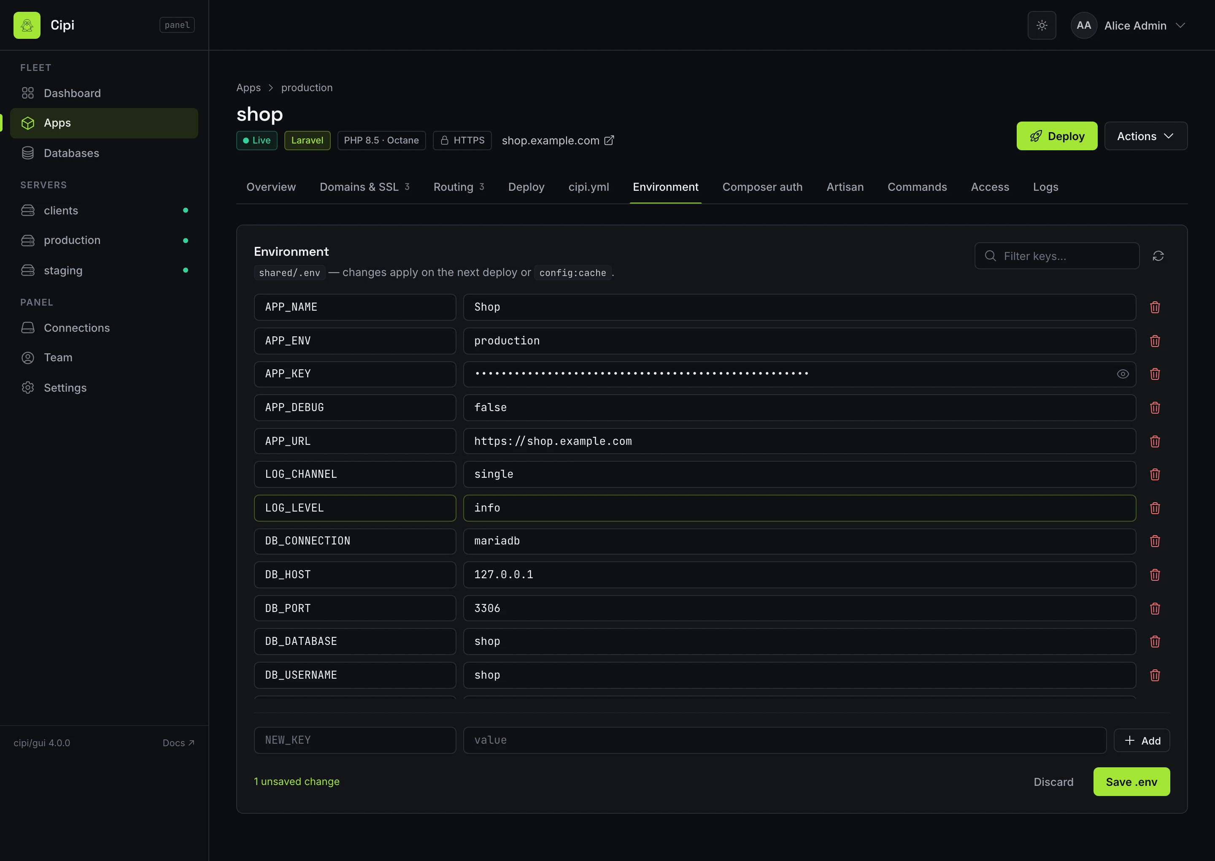Select the staging server
This screenshot has width=1215, height=861.
[x=104, y=271]
